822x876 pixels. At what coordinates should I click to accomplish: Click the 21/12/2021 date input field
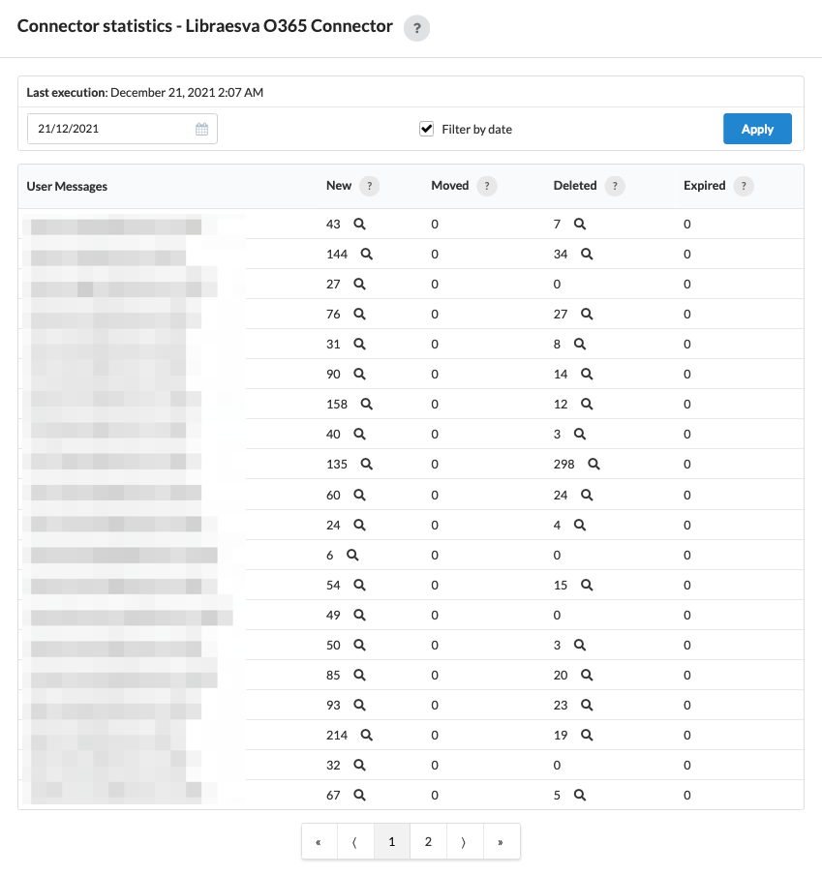(x=122, y=129)
